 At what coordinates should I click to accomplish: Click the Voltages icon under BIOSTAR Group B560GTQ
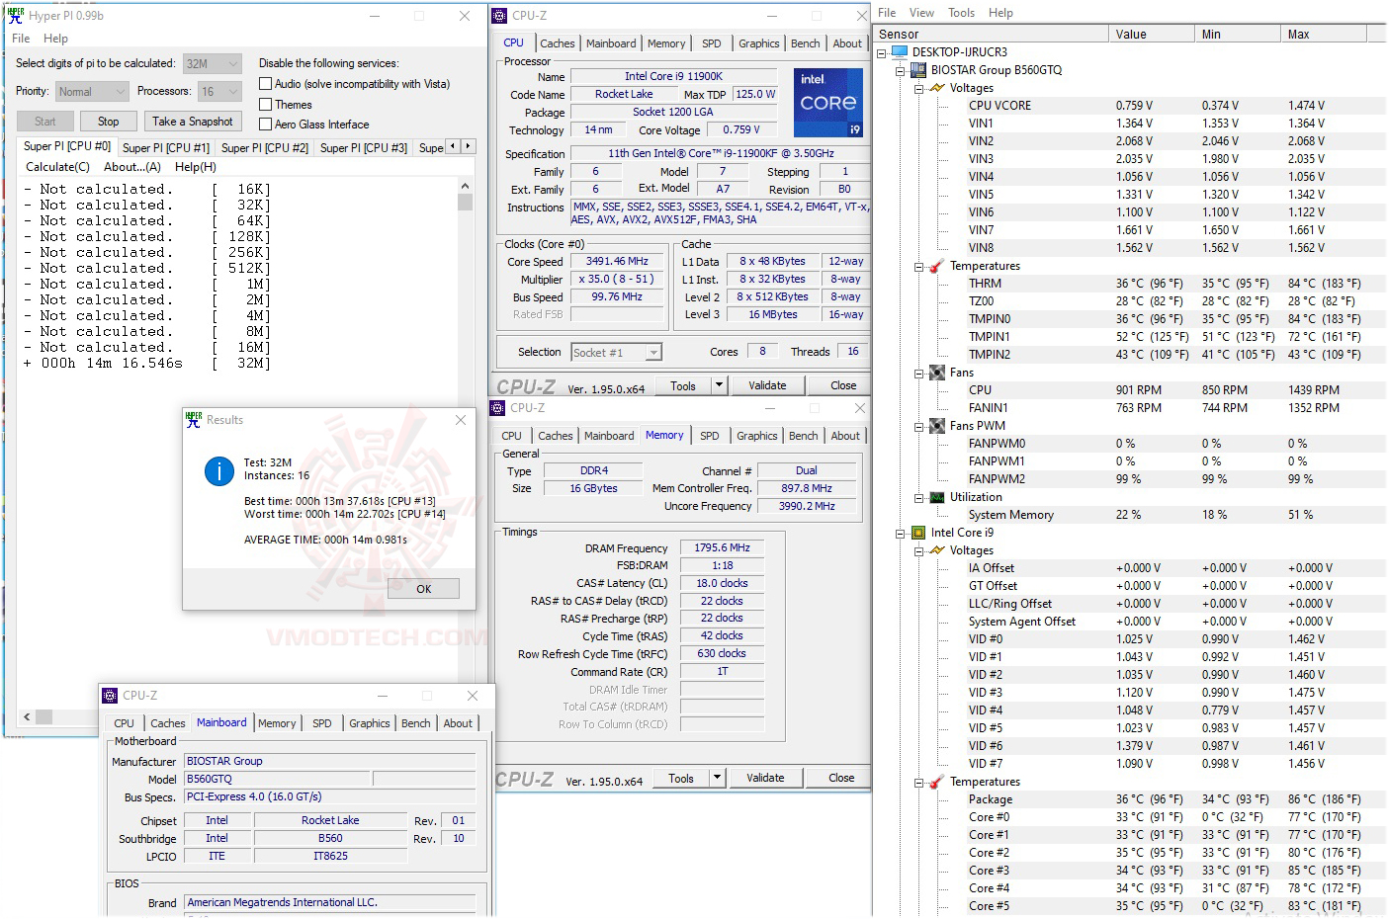[936, 88]
